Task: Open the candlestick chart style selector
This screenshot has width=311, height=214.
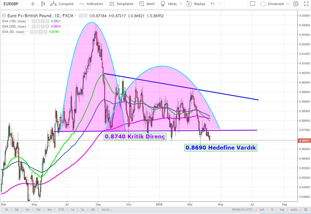Action: 43,4
